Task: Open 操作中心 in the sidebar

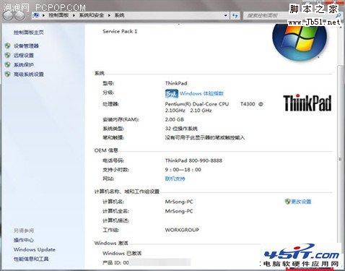Action: point(24,240)
